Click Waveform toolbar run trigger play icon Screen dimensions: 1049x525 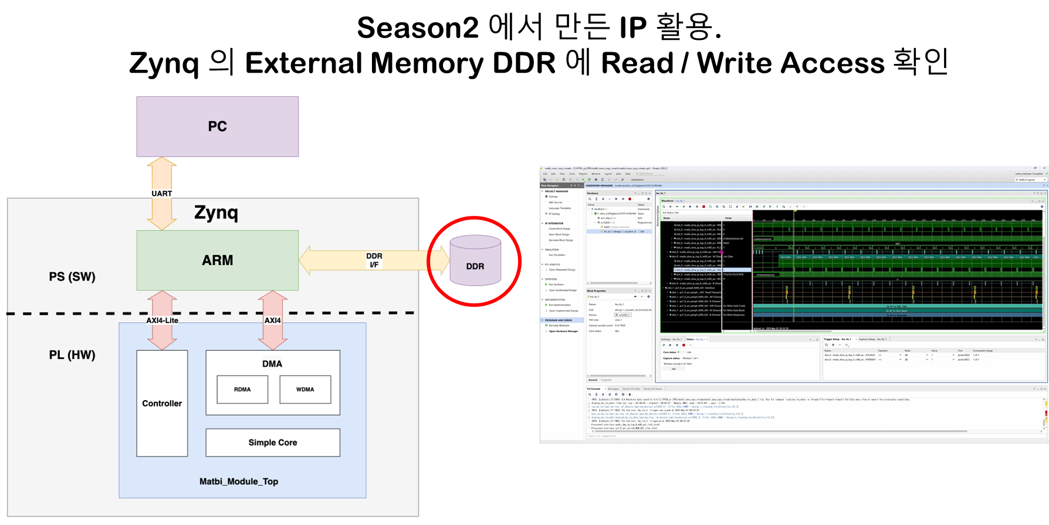690,206
